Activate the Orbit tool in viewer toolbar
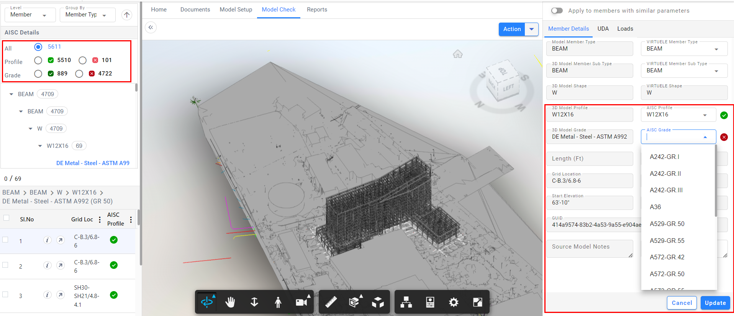Viewport: 734px width, 316px height. (x=207, y=302)
